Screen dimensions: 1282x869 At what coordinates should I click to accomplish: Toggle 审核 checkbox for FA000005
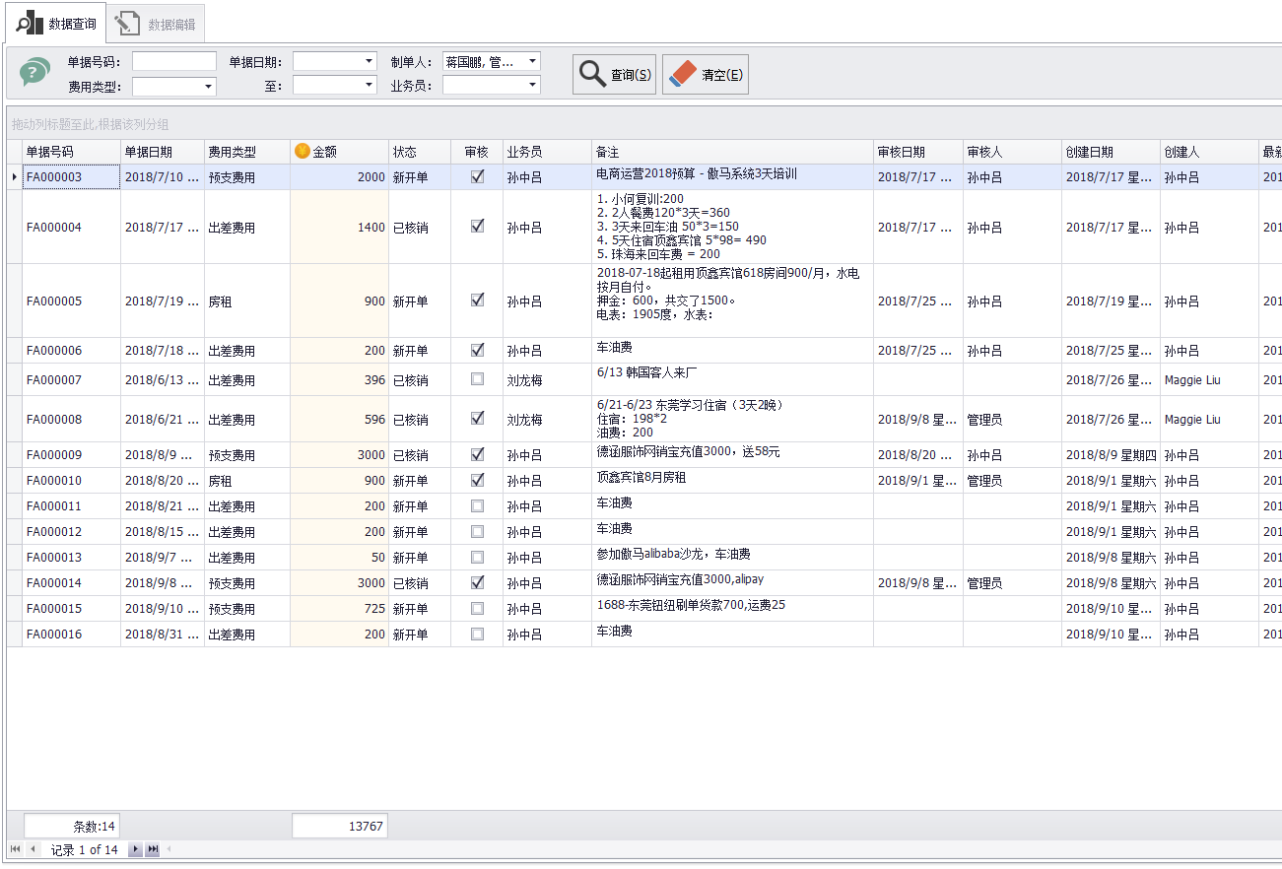pos(478,300)
